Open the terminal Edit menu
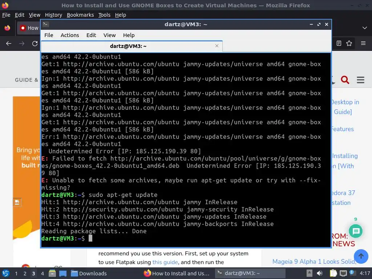 pyautogui.click(x=91, y=35)
